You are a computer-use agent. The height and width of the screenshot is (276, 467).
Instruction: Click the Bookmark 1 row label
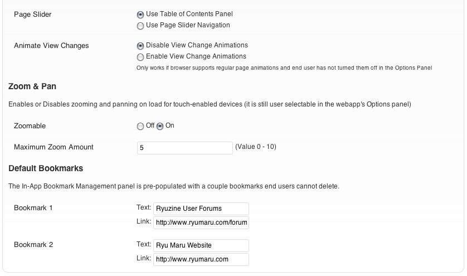[33, 208]
